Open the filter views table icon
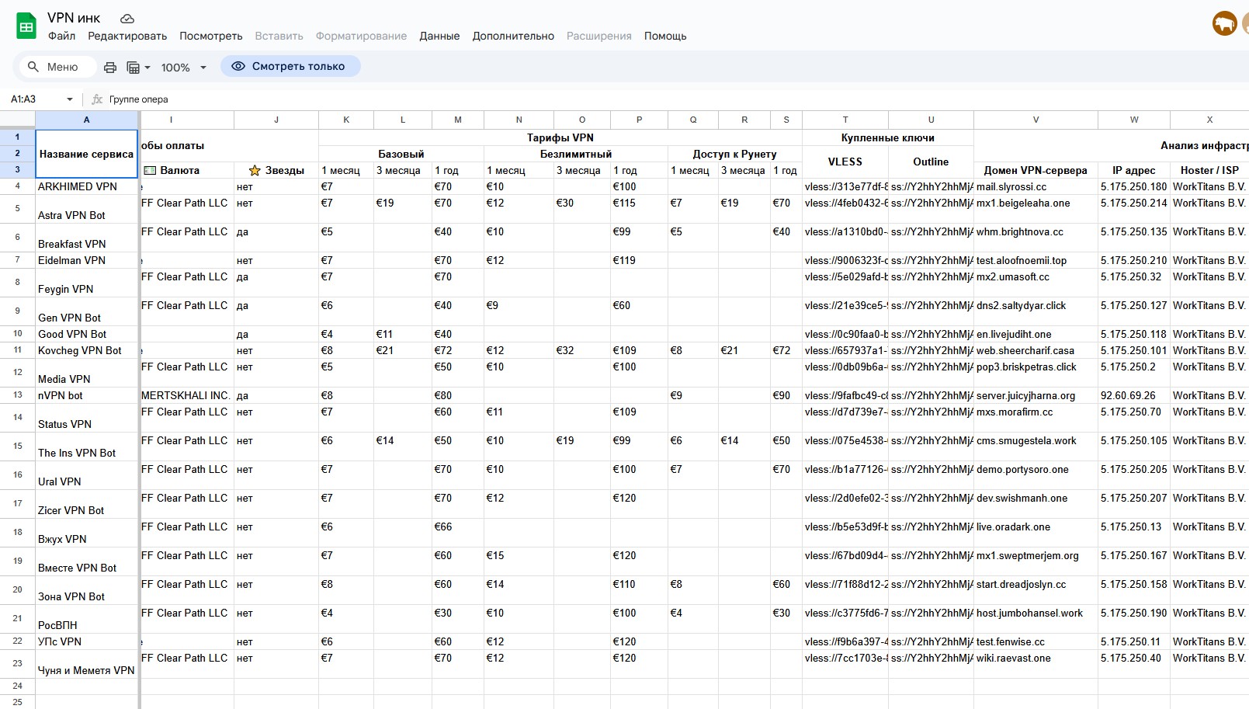The height and width of the screenshot is (709, 1249). point(133,68)
